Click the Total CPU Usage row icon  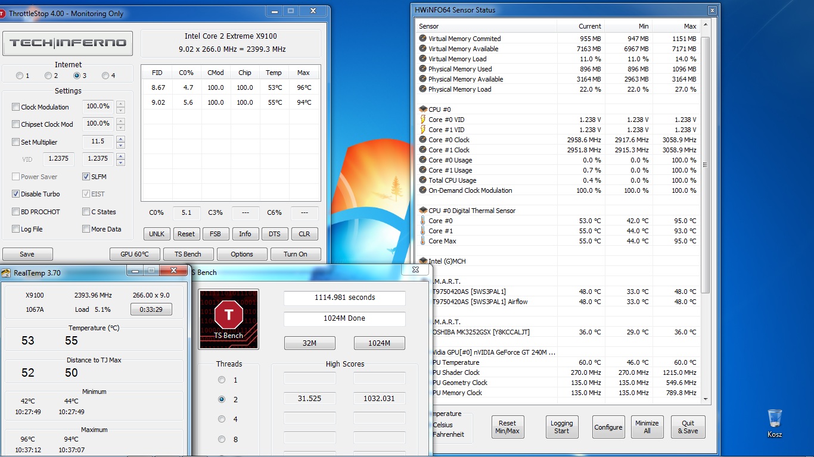coord(423,180)
